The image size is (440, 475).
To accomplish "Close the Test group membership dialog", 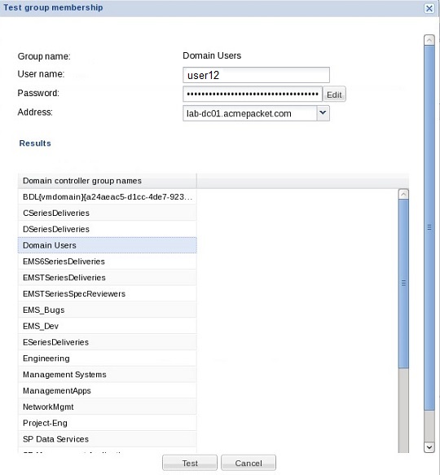I will pos(429,8).
